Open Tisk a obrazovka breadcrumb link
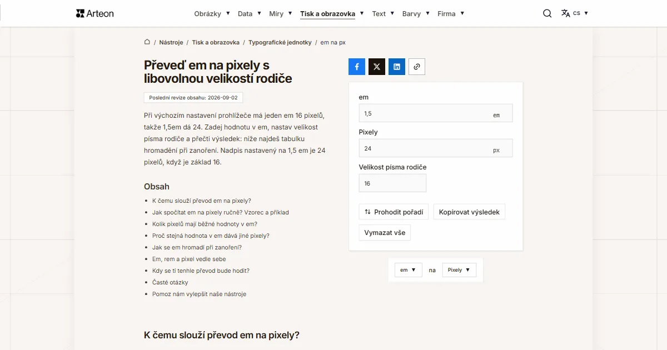Image resolution: width=667 pixels, height=350 pixels. click(x=216, y=42)
